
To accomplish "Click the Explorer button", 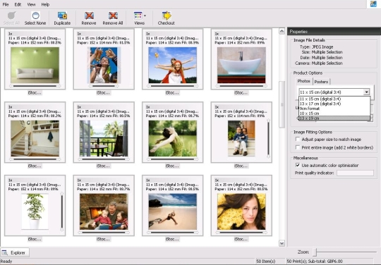I will [x=15, y=252].
